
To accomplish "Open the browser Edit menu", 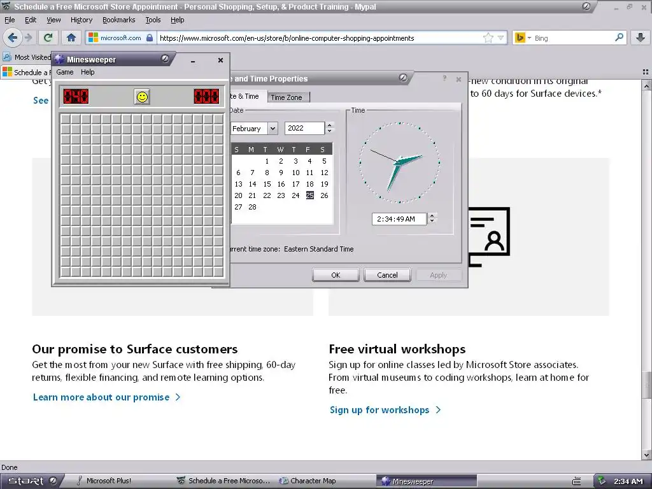I will point(31,20).
